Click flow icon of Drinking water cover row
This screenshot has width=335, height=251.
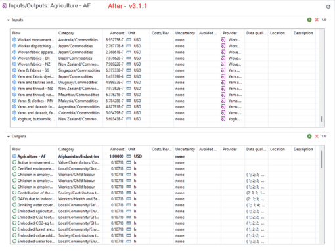[x=14, y=205]
